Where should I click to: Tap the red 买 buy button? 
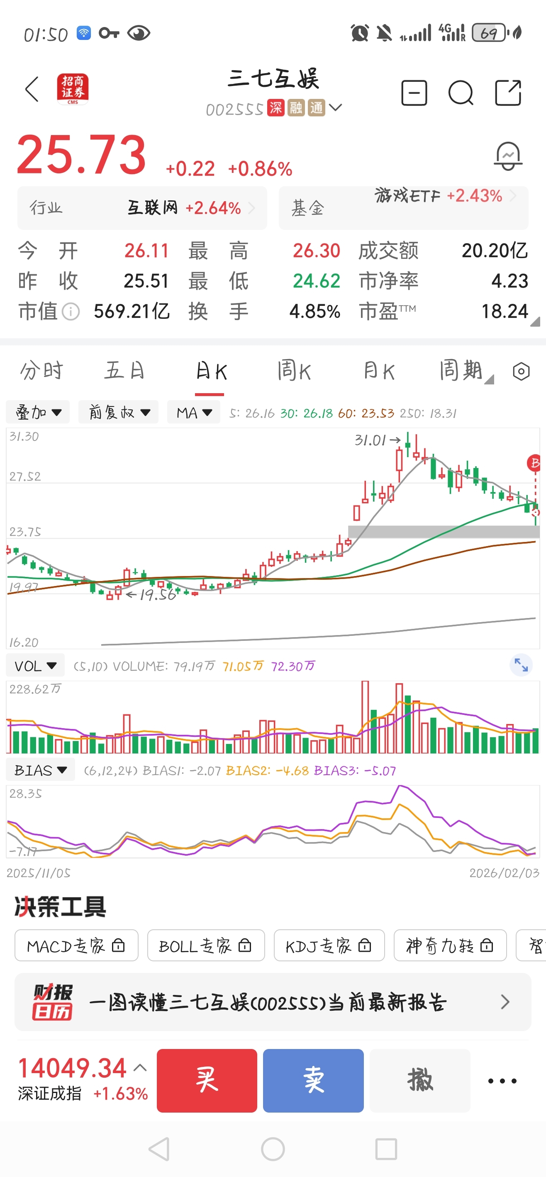tap(207, 1080)
